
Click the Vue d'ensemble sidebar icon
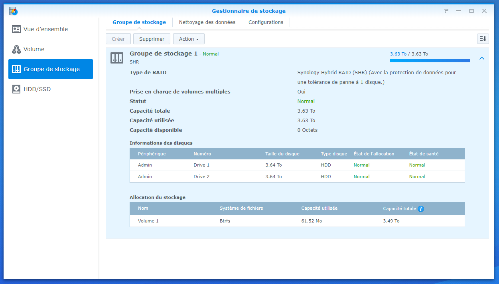pos(16,29)
